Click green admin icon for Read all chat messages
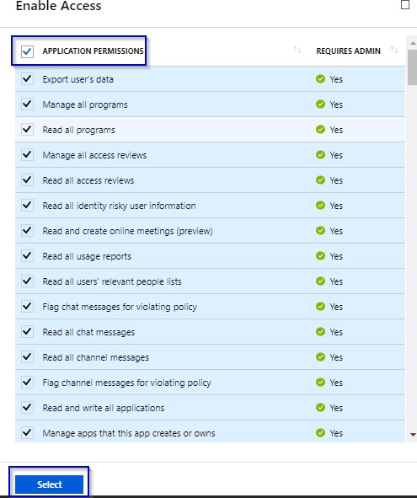This screenshot has width=417, height=498. tap(320, 331)
